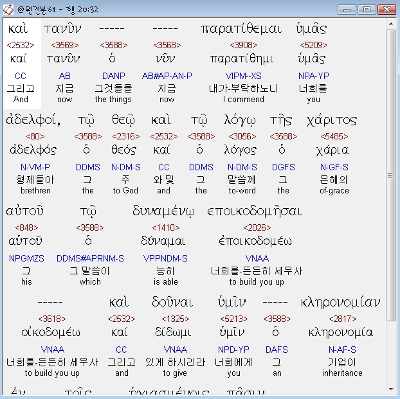
Task: Click the parsing code VIPM--XS
Action: coord(243,76)
